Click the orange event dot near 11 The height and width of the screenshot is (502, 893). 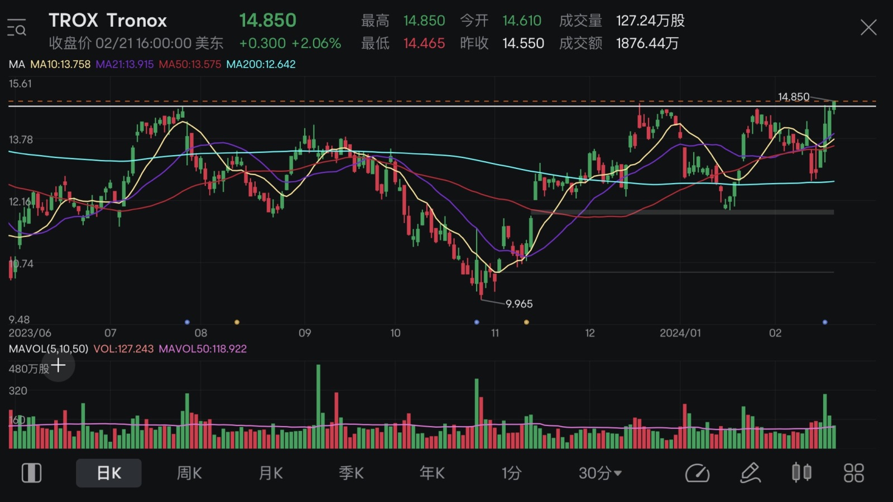526,322
